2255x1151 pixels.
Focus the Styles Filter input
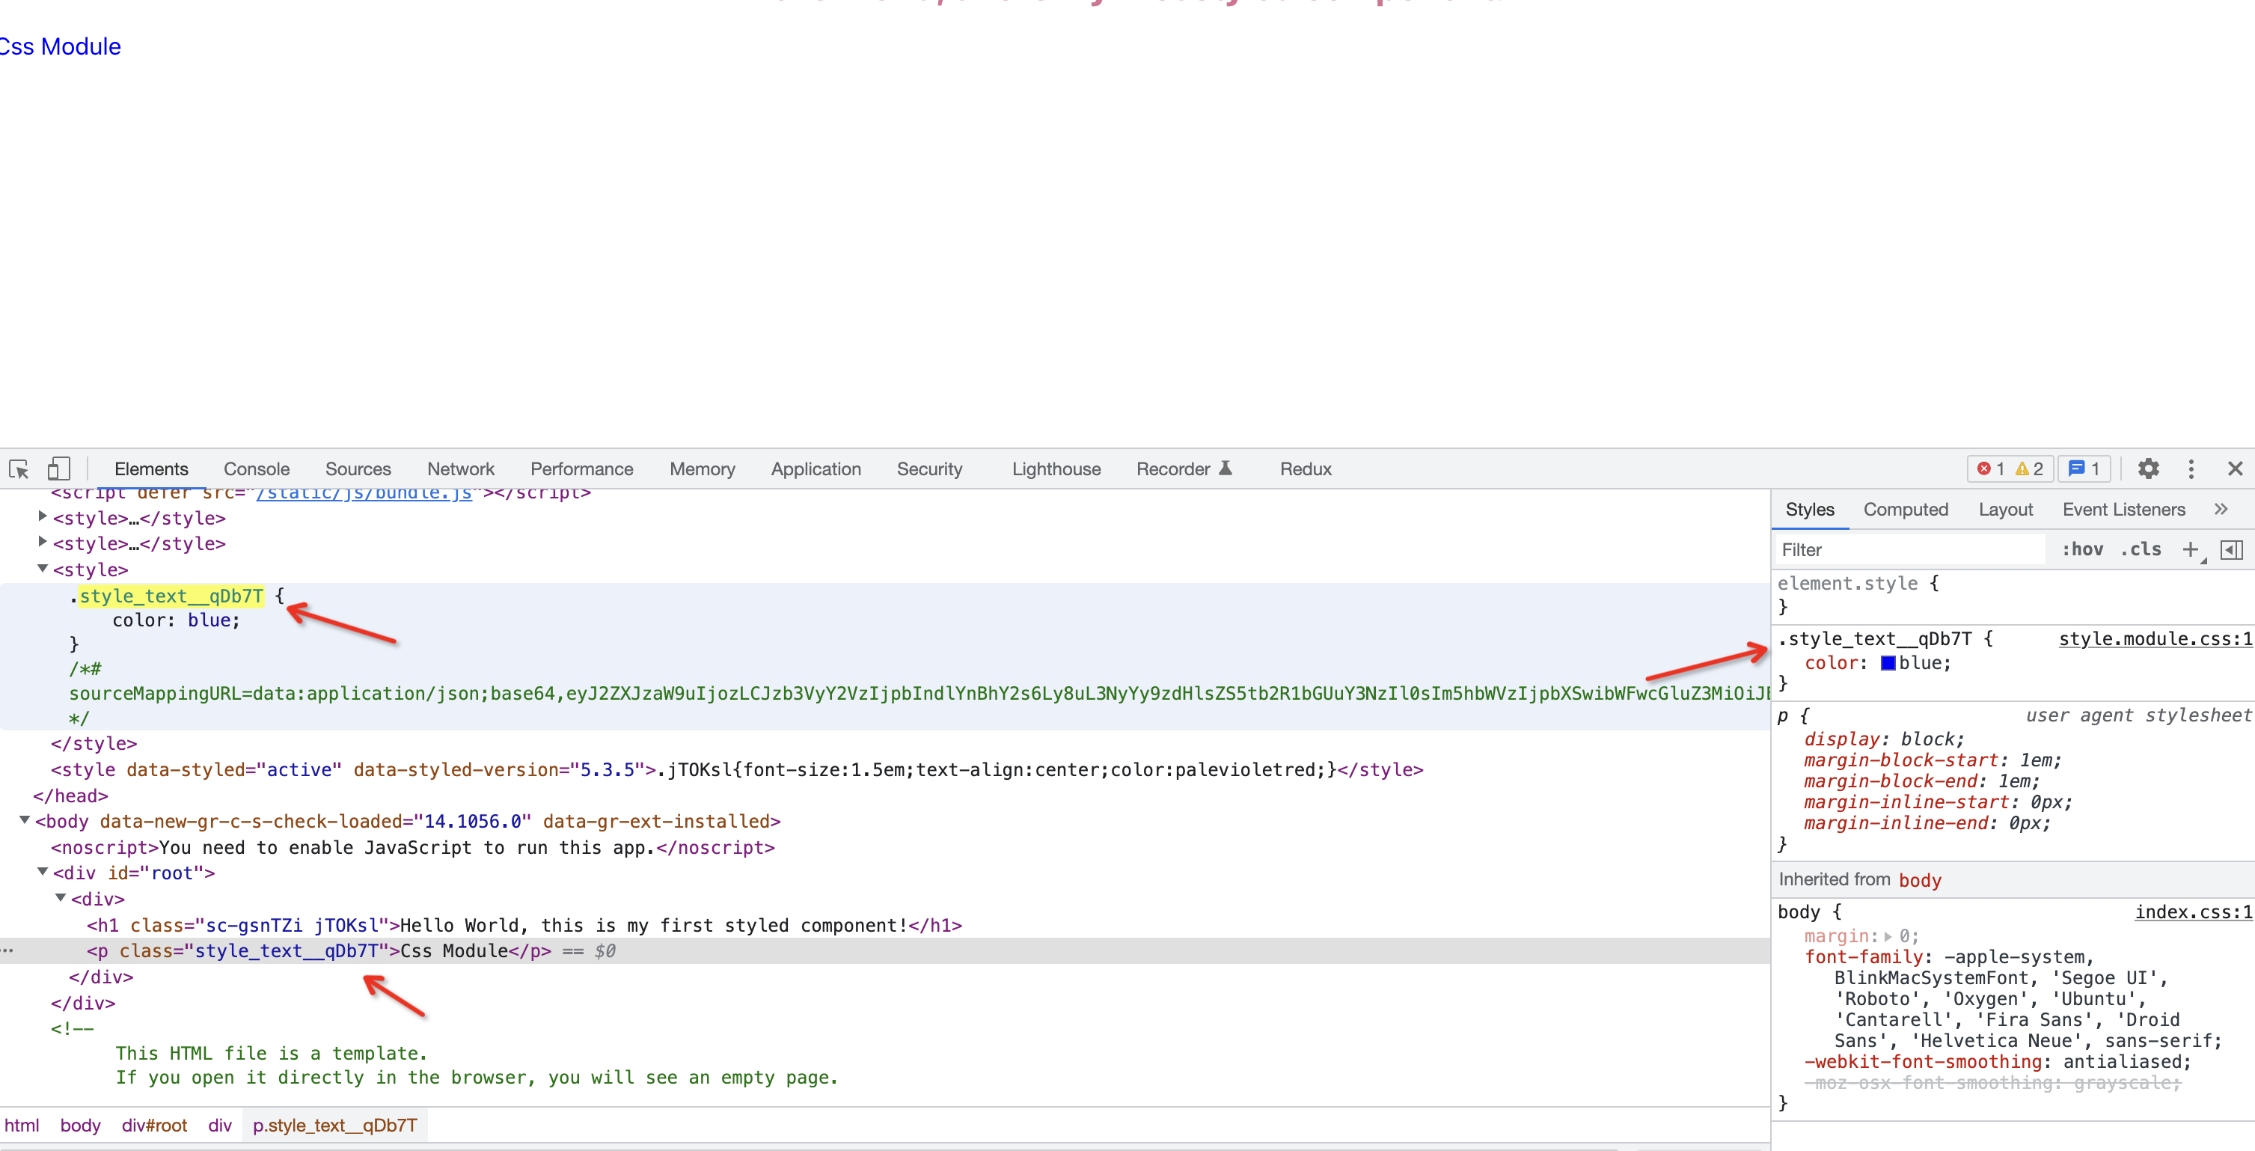click(x=1910, y=550)
